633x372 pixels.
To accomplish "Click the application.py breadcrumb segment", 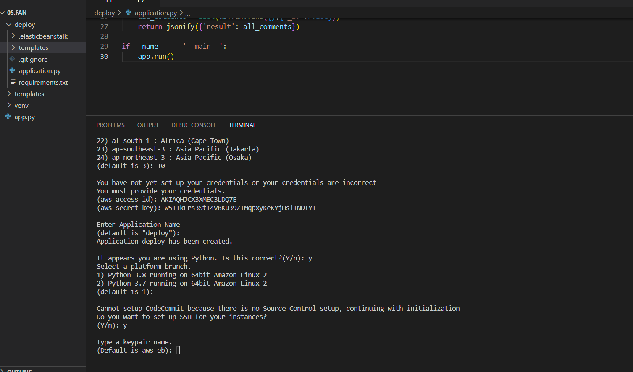I will pos(156,13).
